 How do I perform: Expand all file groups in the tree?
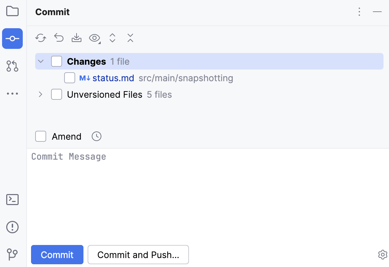click(112, 38)
